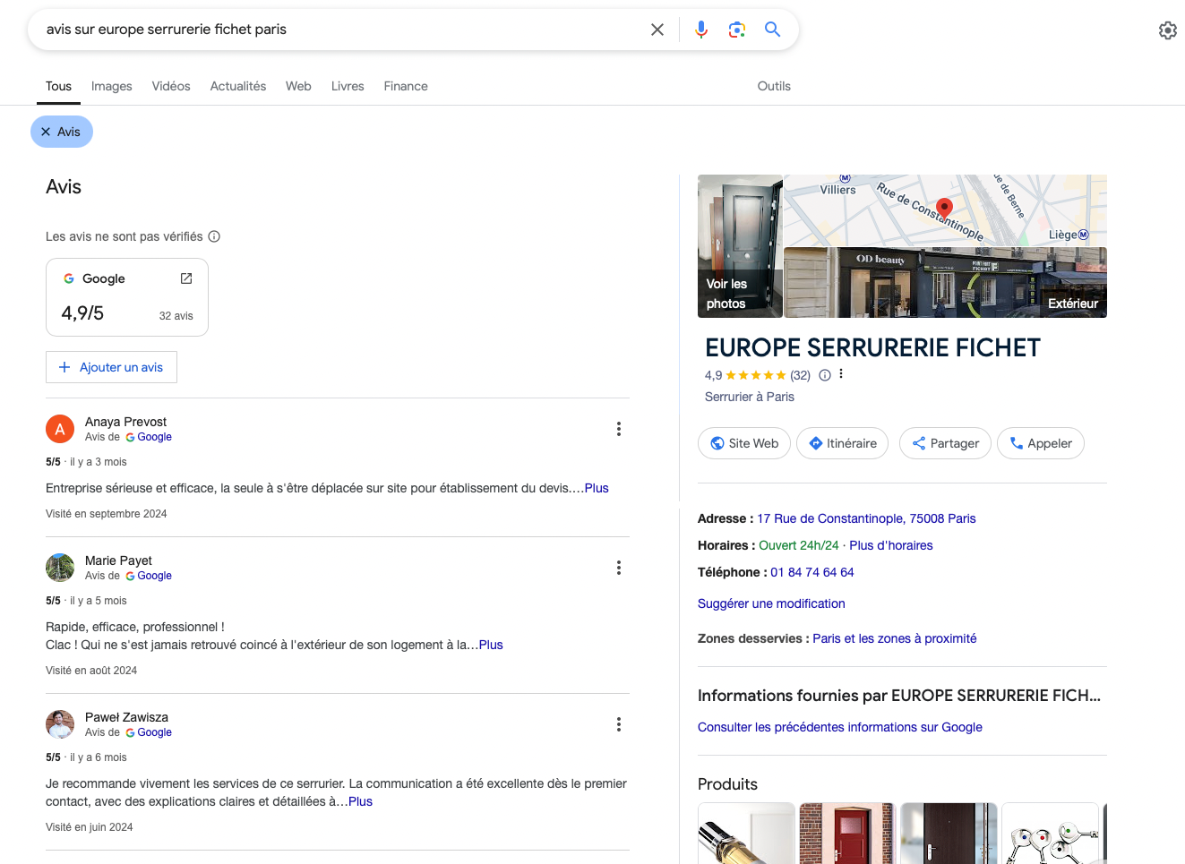
Task: Share the business with Partager button
Action: [945, 443]
